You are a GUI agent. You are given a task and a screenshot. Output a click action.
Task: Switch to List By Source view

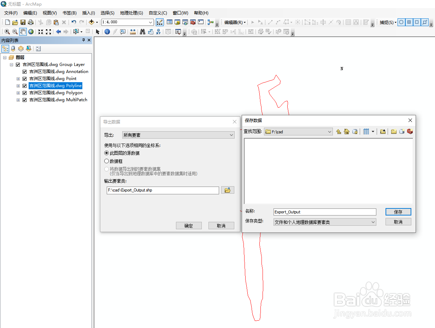click(x=13, y=49)
